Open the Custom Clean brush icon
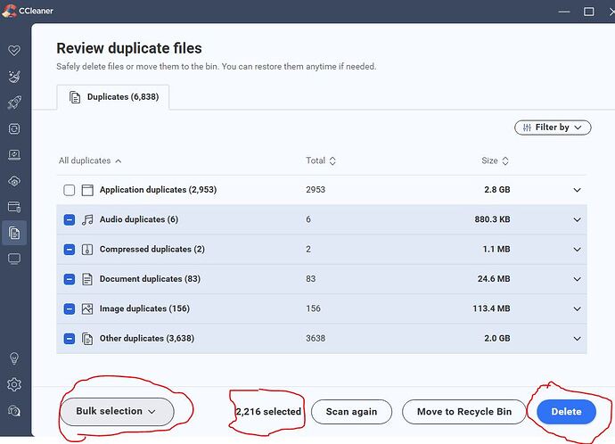Viewport: 615px width, 444px height. click(13, 77)
